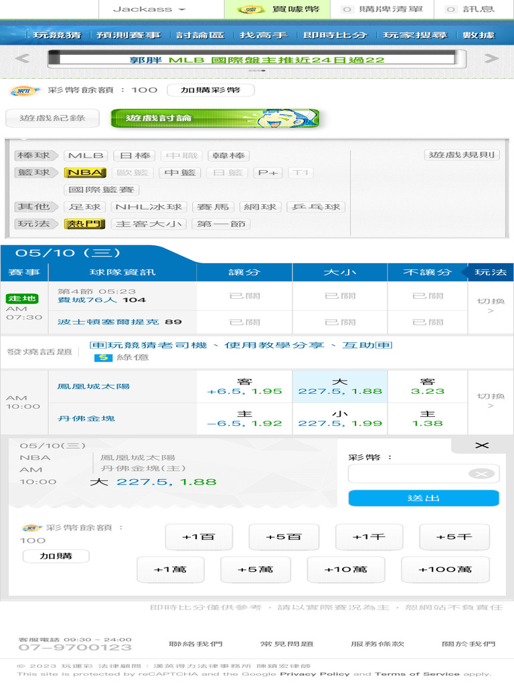This screenshot has width=514, height=686.
Task: Open 費城76人 team link
Action: pos(87,300)
